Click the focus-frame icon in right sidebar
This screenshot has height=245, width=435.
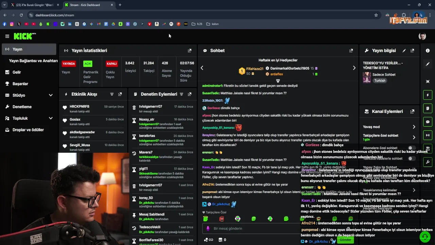pyautogui.click(x=428, y=82)
